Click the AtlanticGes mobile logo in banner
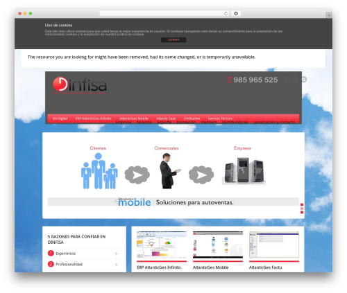This screenshot has height=293, width=347. pyautogui.click(x=133, y=202)
